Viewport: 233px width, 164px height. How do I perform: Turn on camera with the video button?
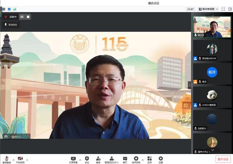pos(20,160)
